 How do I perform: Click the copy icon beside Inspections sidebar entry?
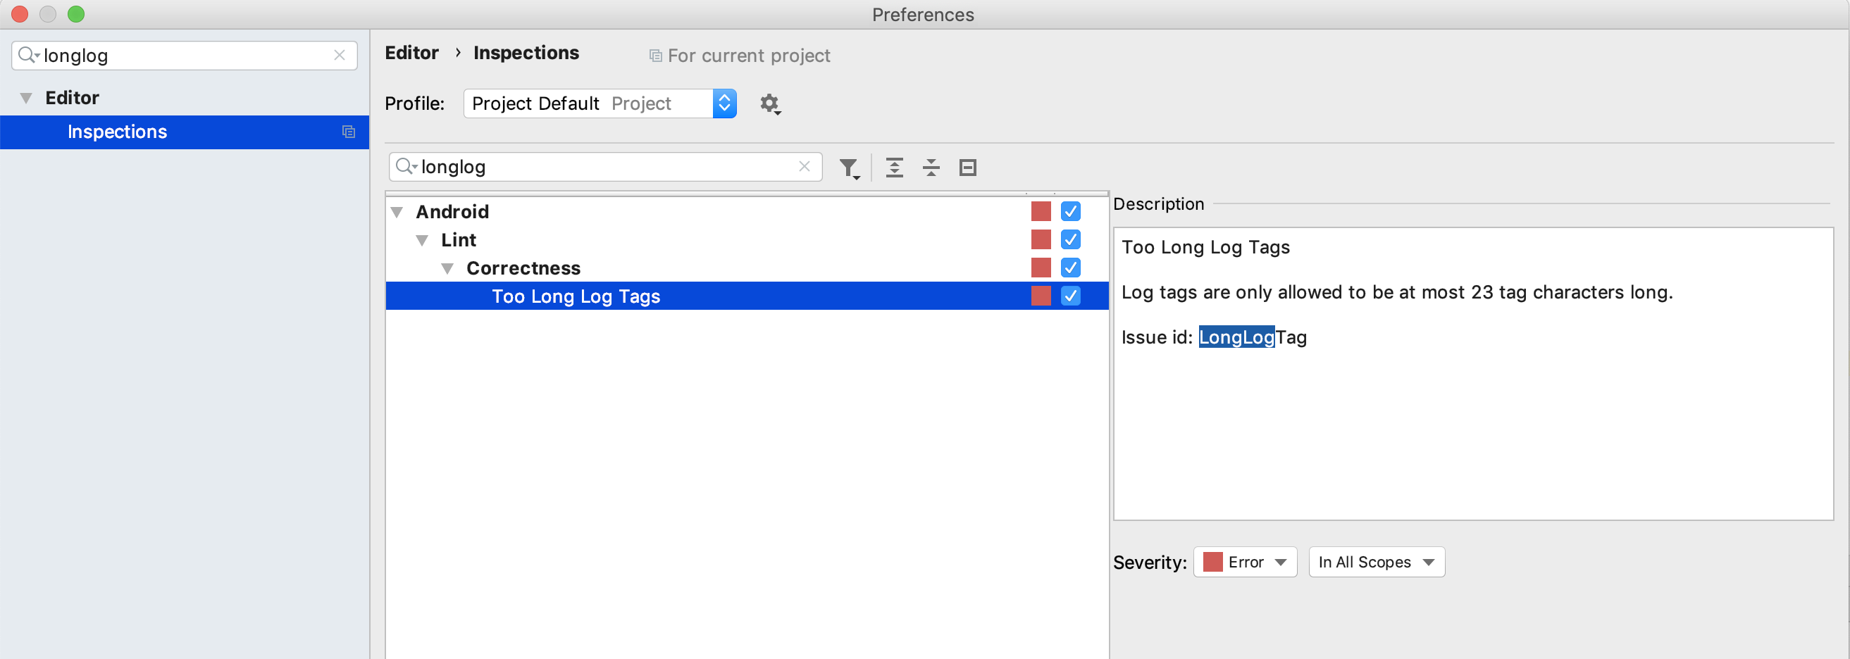[348, 132]
